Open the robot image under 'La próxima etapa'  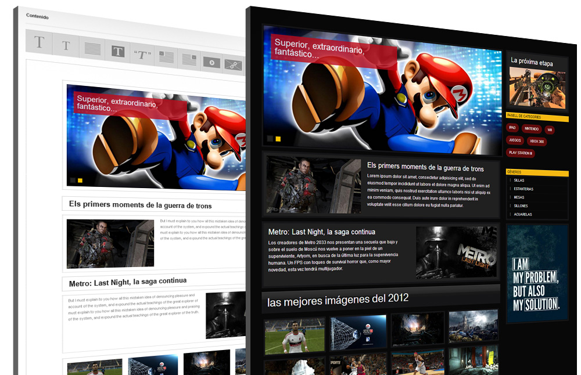pyautogui.click(x=537, y=88)
